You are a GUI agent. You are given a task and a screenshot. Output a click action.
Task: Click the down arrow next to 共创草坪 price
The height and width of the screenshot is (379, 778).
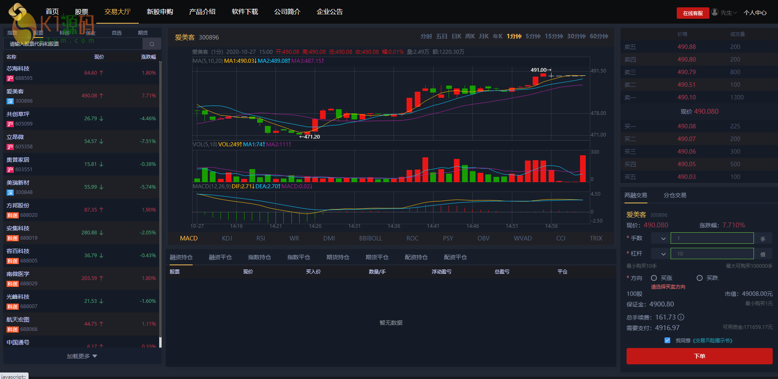pos(101,119)
